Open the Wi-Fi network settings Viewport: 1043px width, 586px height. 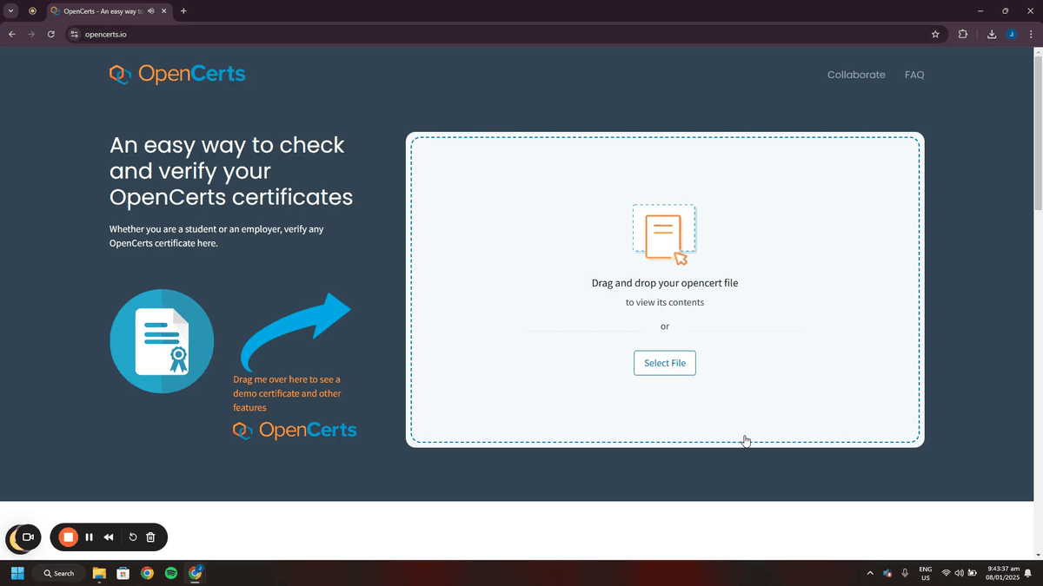947,573
